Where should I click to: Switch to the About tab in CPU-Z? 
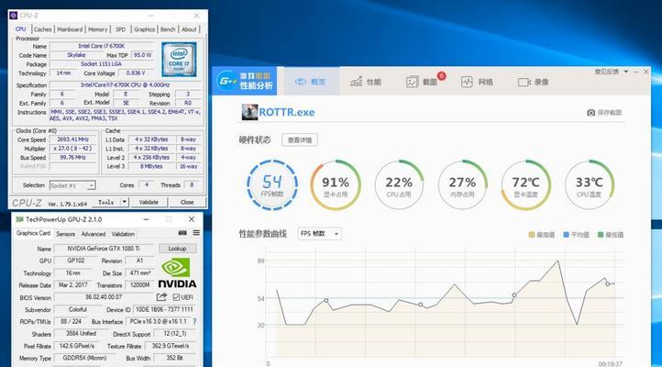pyautogui.click(x=189, y=29)
